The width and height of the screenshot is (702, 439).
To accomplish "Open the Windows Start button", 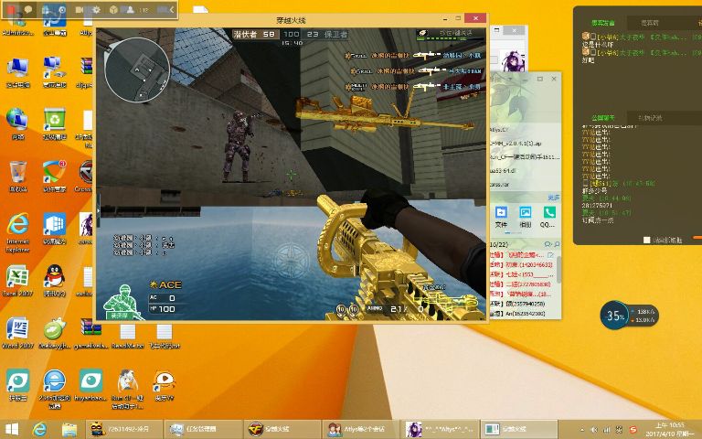I will (x=11, y=429).
